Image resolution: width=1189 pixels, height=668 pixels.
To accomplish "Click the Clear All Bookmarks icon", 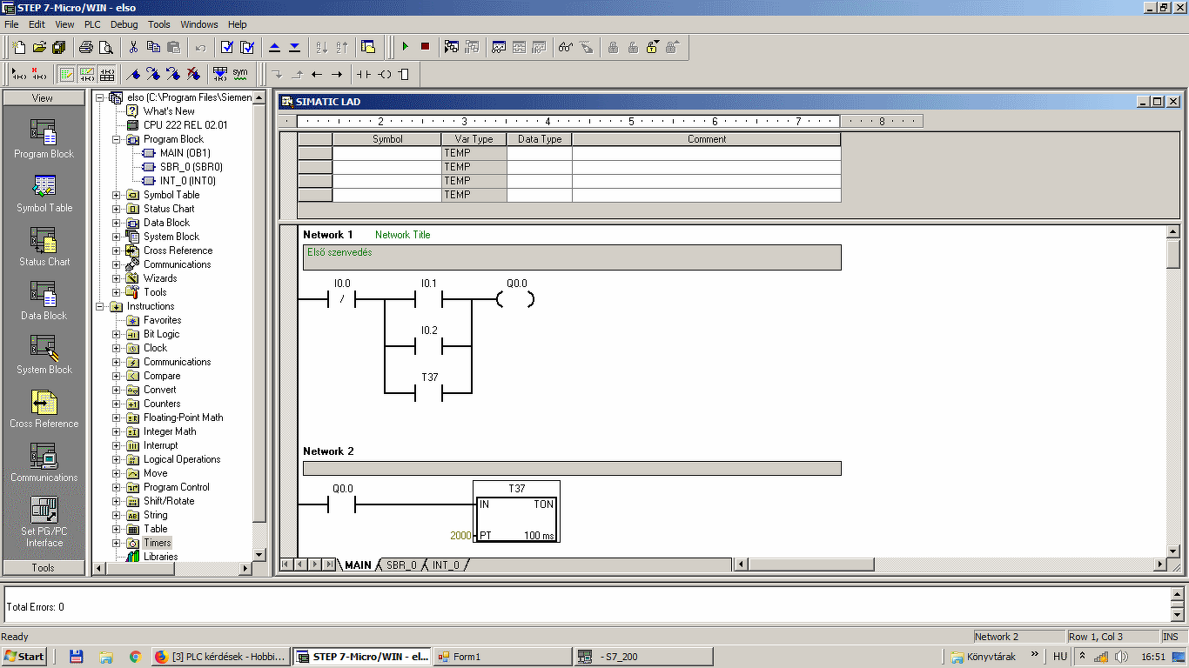I will coord(193,74).
